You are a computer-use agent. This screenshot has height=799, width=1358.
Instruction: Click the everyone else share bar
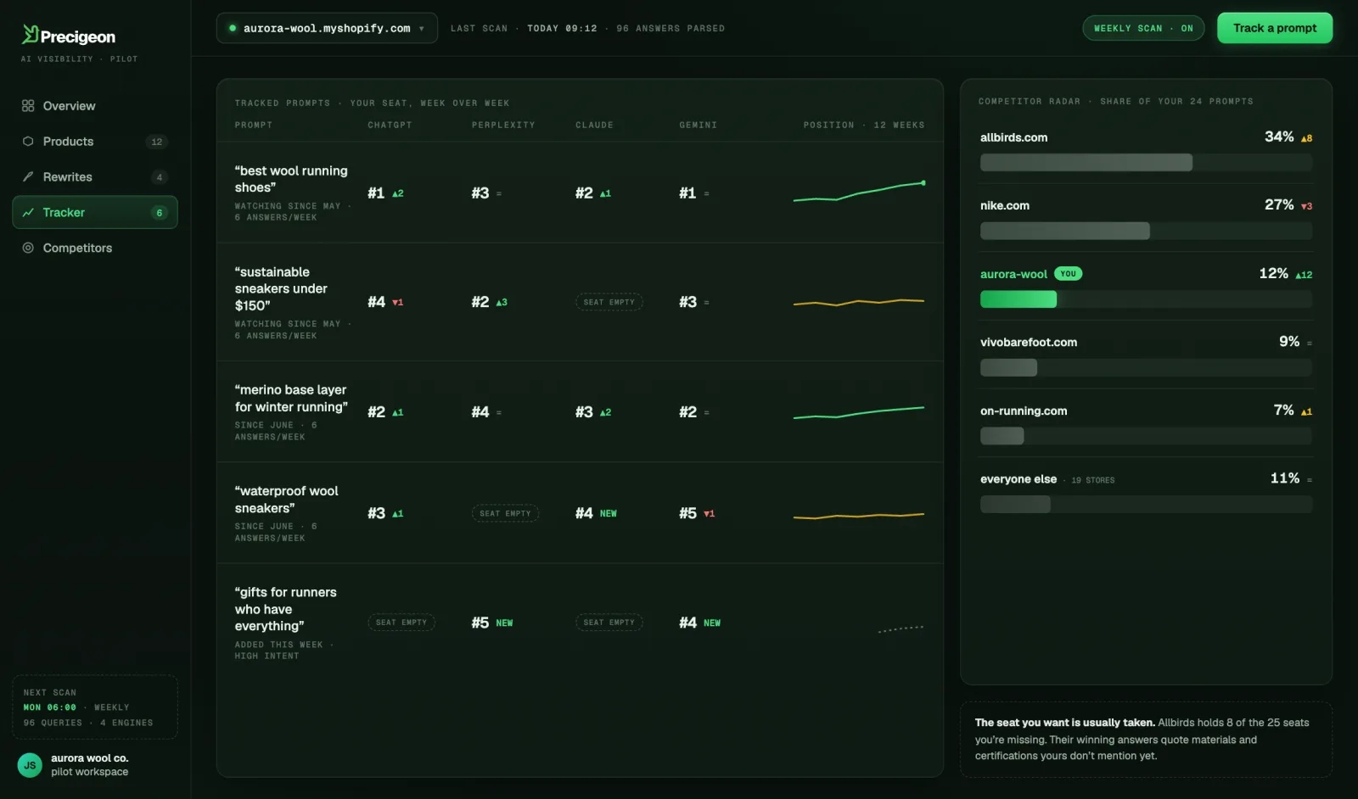[x=1146, y=505]
